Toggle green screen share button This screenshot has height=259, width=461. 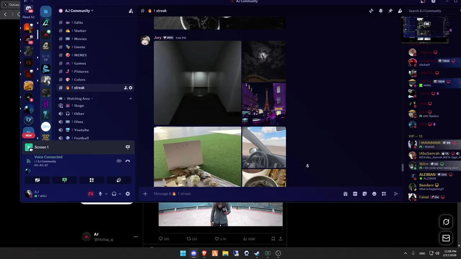64,180
